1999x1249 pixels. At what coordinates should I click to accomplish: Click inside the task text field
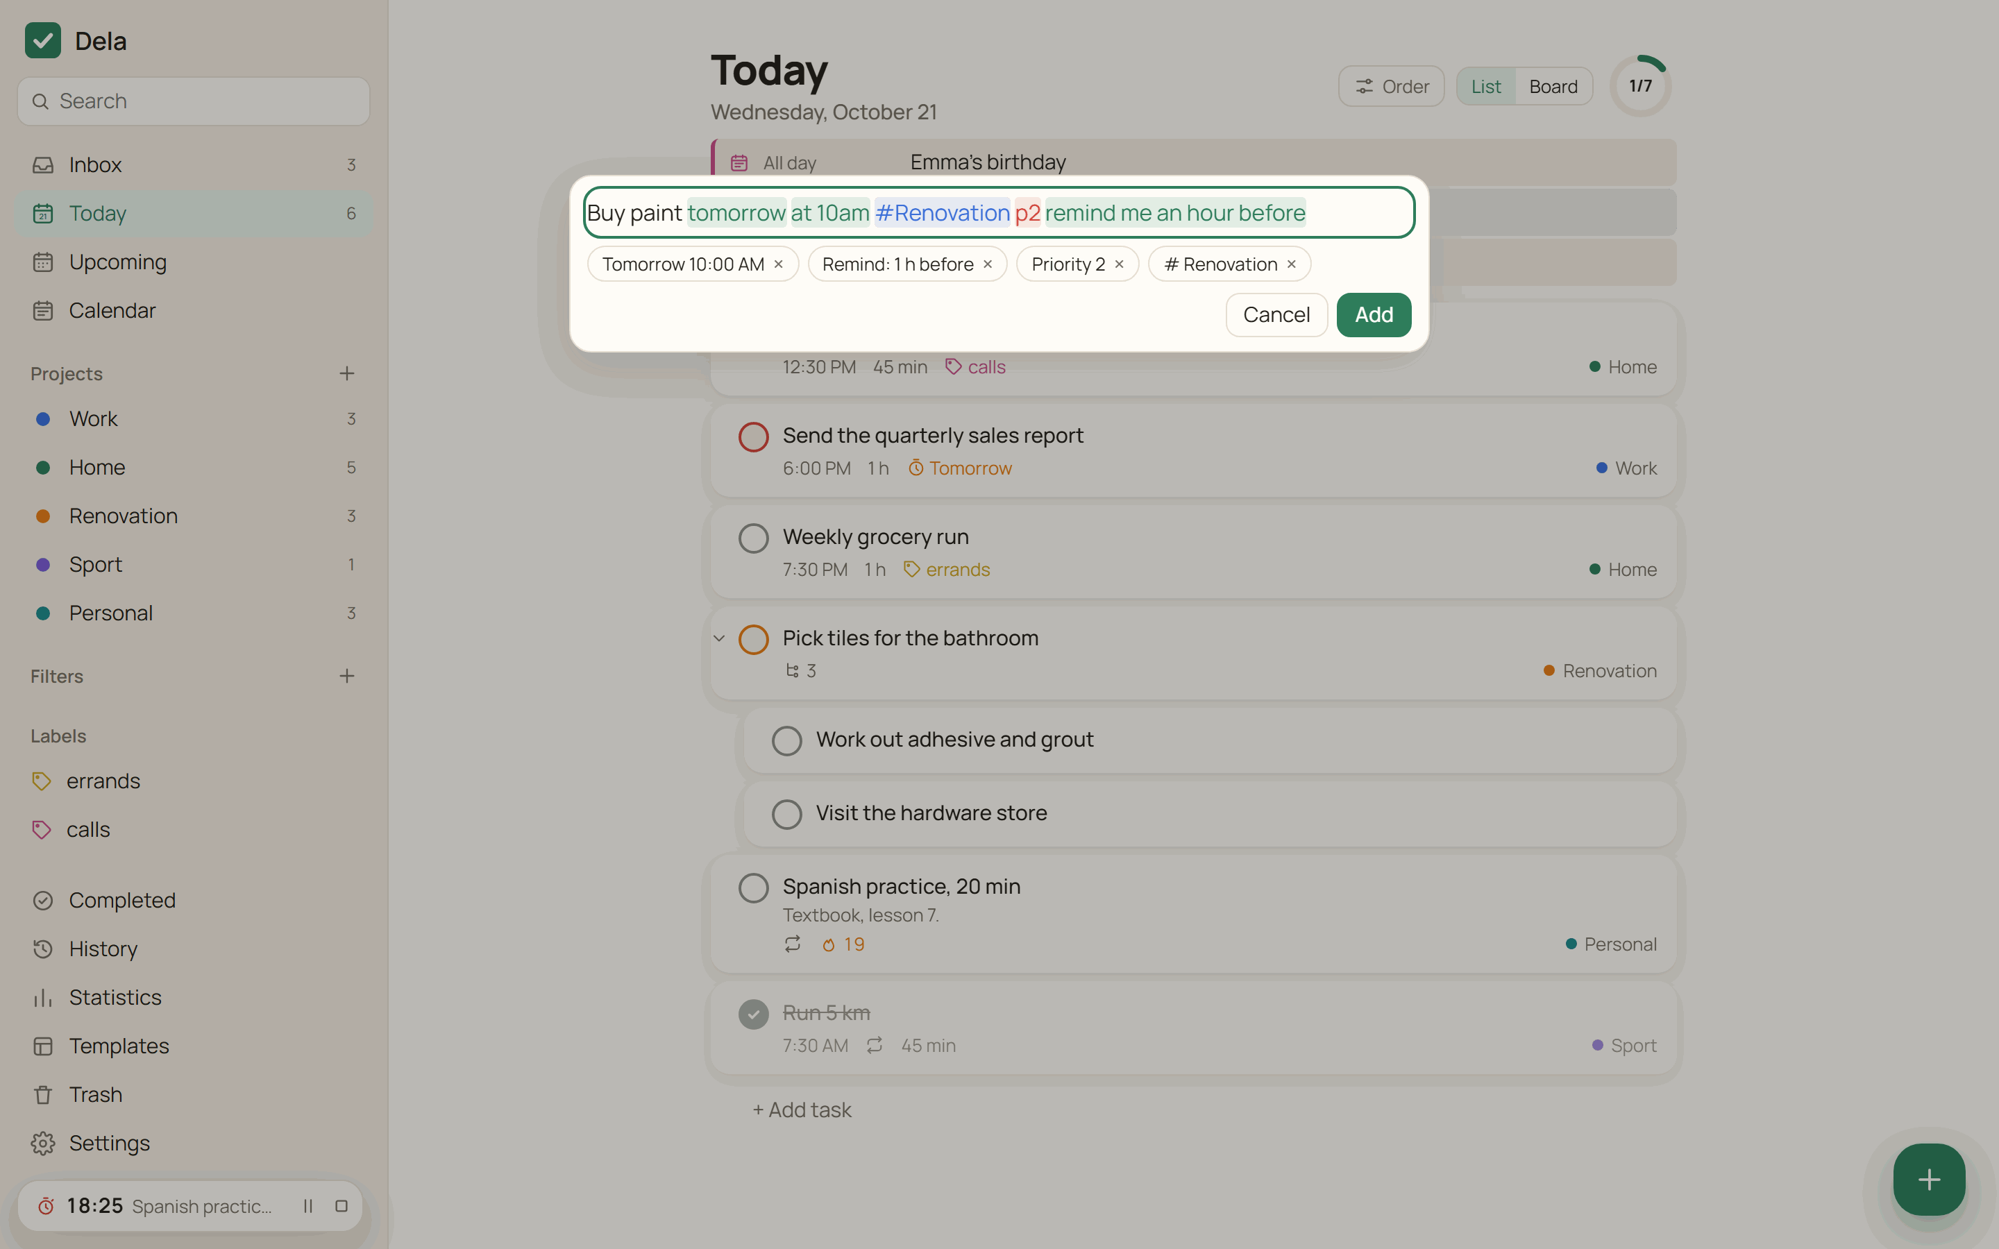(x=999, y=213)
